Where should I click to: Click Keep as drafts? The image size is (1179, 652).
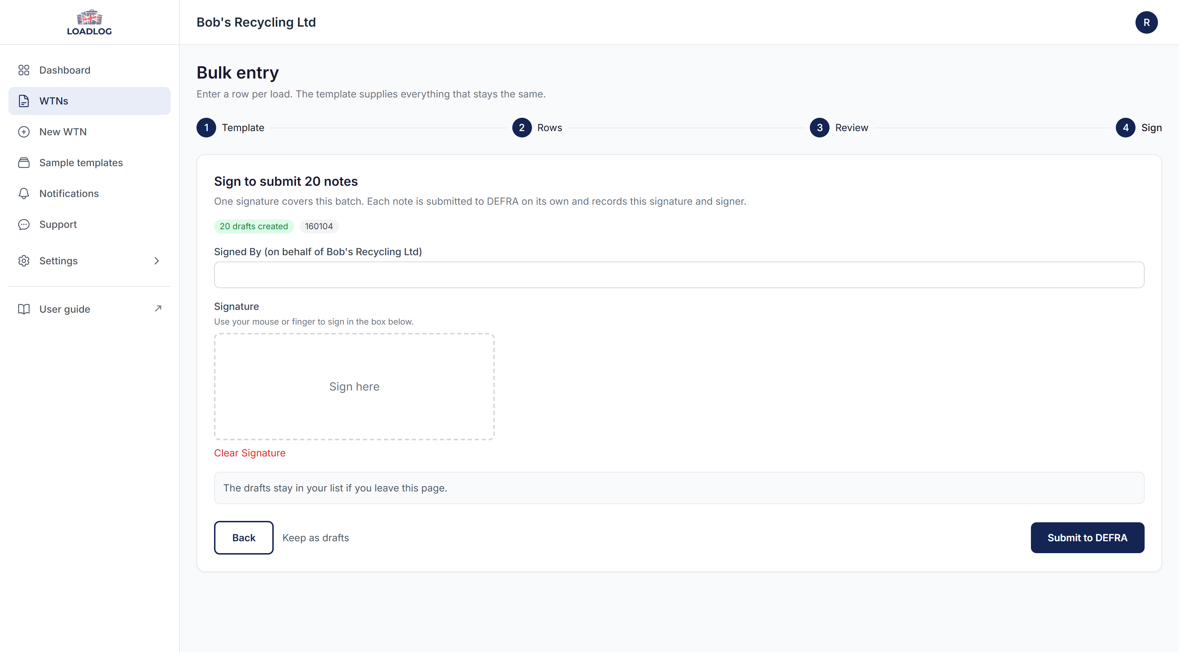(x=315, y=538)
